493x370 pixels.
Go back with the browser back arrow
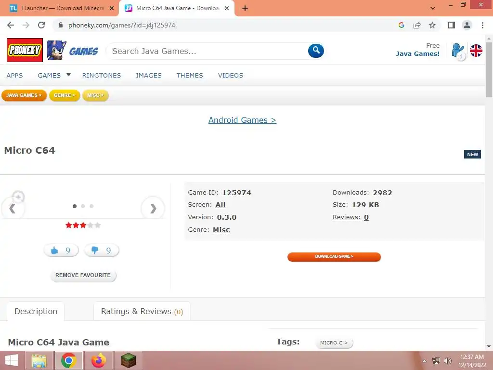(x=11, y=25)
